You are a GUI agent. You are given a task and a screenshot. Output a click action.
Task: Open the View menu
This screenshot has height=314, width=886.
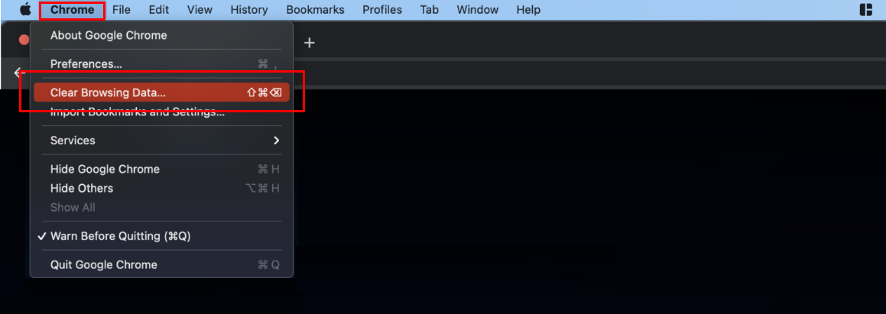tap(200, 10)
